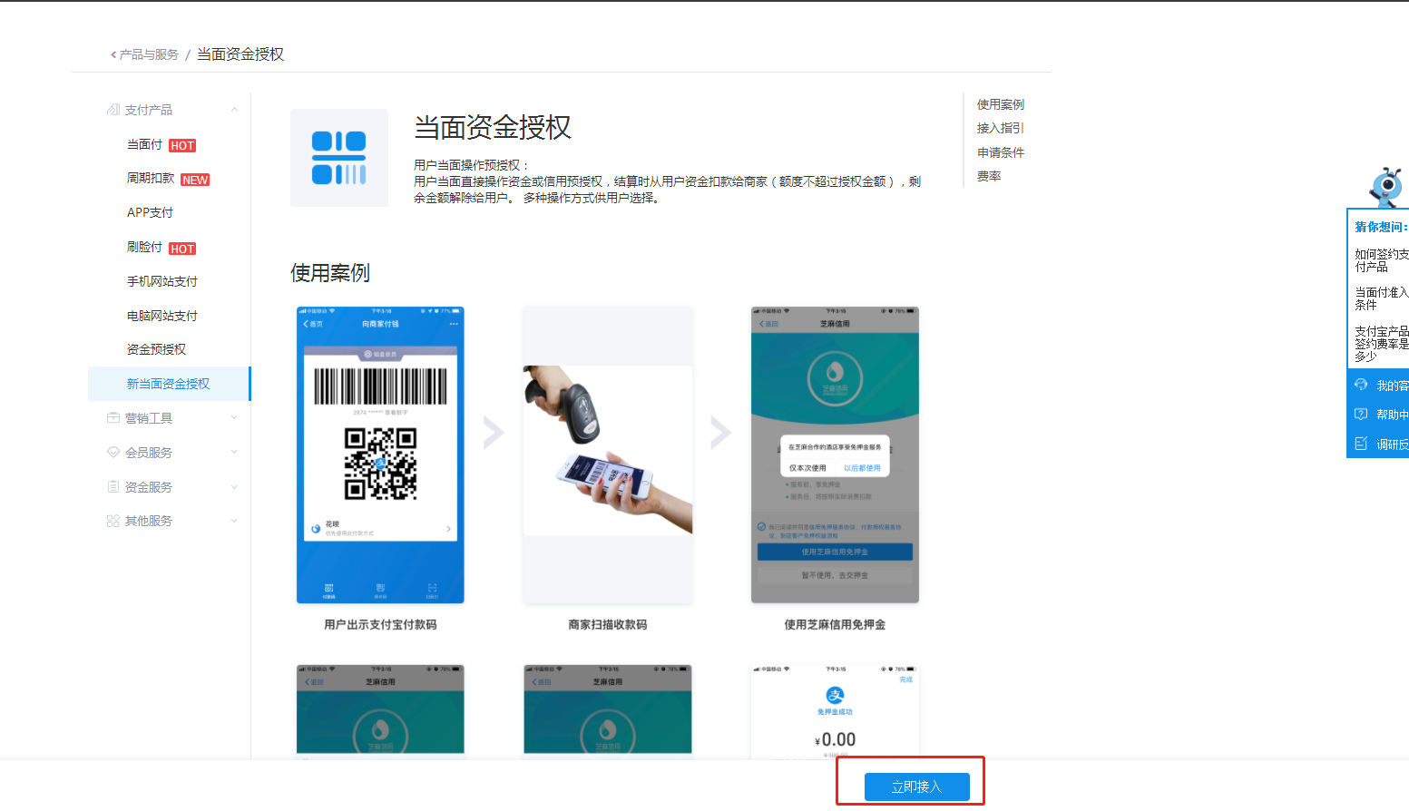The image size is (1409, 811).
Task: Click the blue 立即接入 button
Action: (x=917, y=787)
